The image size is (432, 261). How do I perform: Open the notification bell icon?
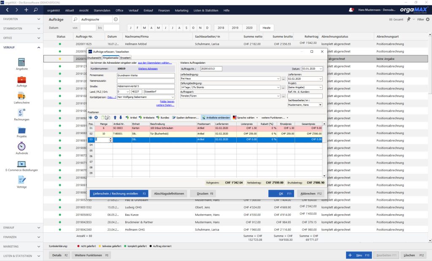point(351,10)
